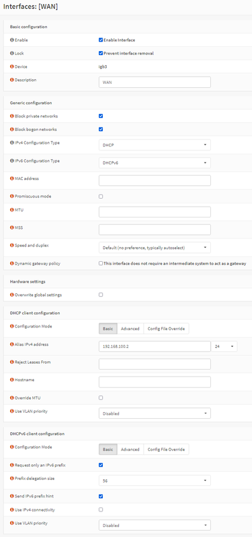The width and height of the screenshot is (252, 537).
Task: Select Basic mode in DHCP client configuration
Action: [x=108, y=328]
